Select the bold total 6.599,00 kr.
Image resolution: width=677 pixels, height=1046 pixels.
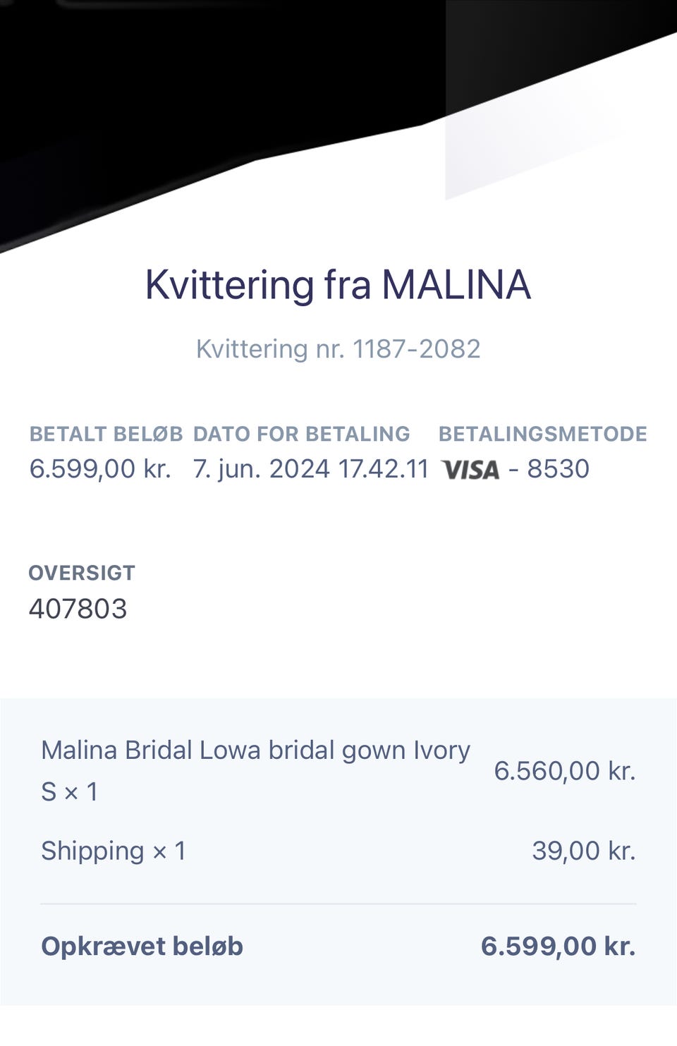coord(558,947)
